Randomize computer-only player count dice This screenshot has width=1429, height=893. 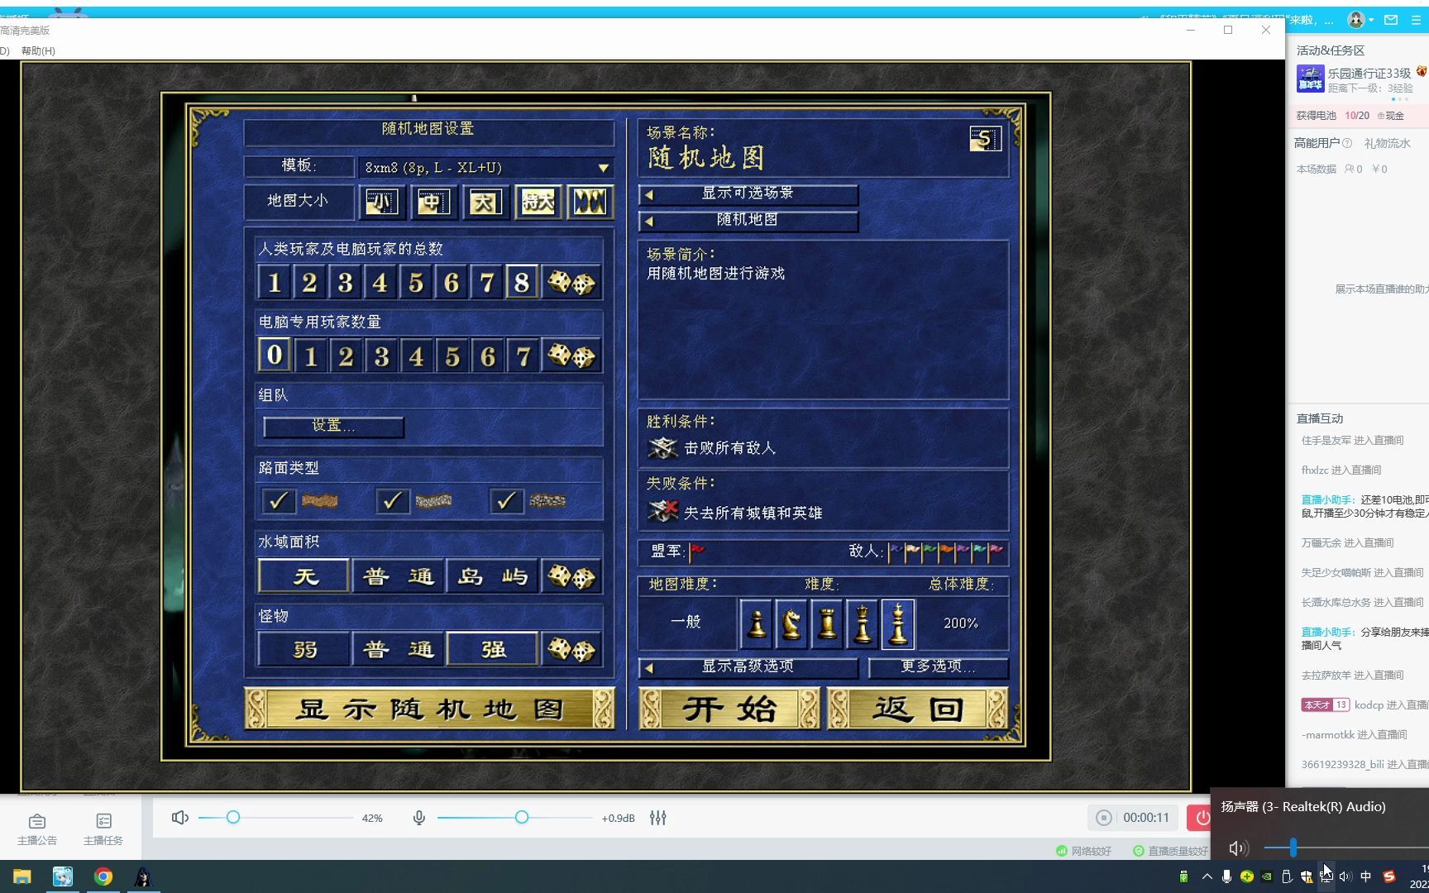pos(571,356)
